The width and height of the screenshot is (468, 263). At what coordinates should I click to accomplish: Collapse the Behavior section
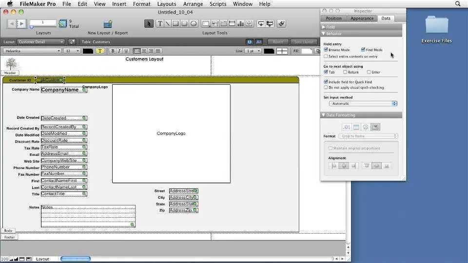tap(324, 34)
